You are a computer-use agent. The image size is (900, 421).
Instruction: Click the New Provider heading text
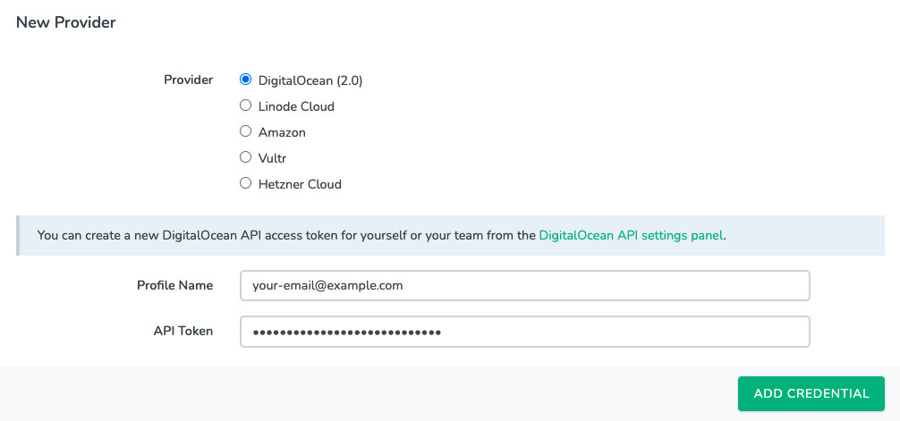pyautogui.click(x=66, y=22)
